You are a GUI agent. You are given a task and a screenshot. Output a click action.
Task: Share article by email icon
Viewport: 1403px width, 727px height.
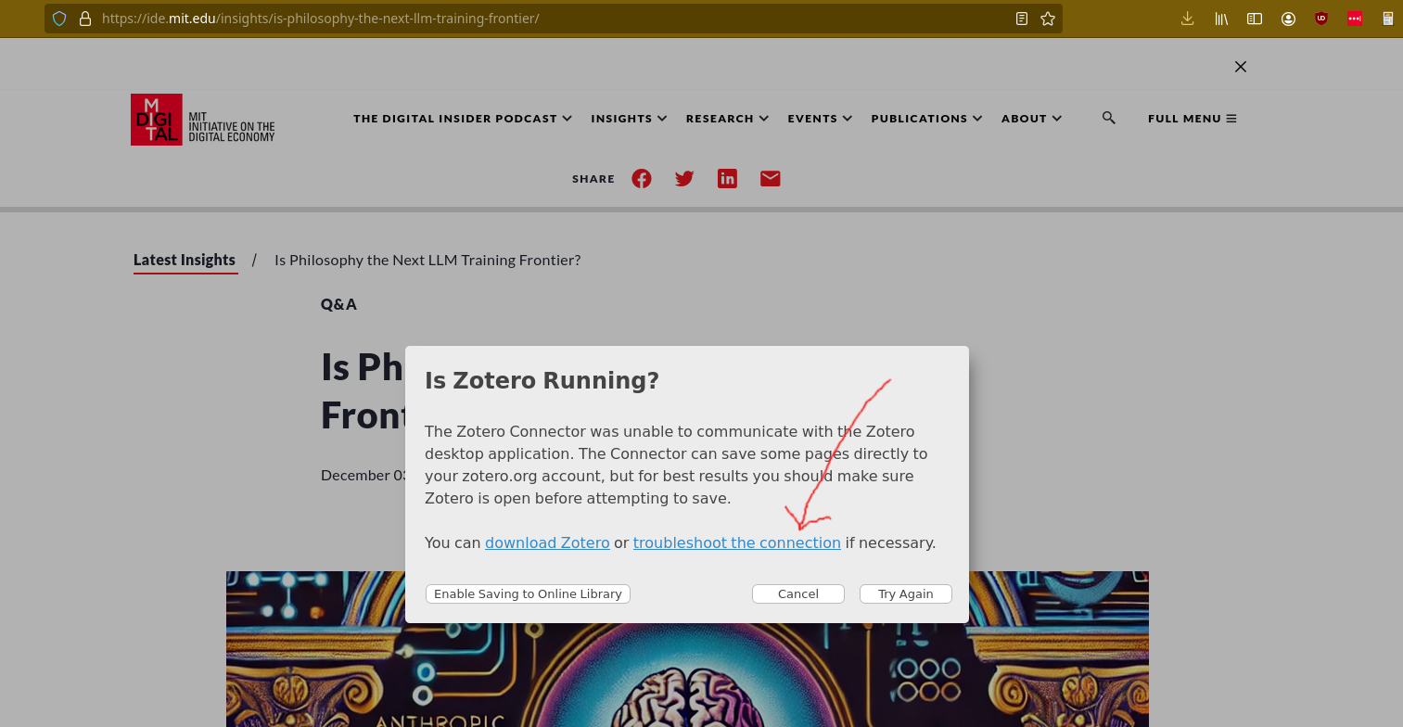click(x=771, y=179)
